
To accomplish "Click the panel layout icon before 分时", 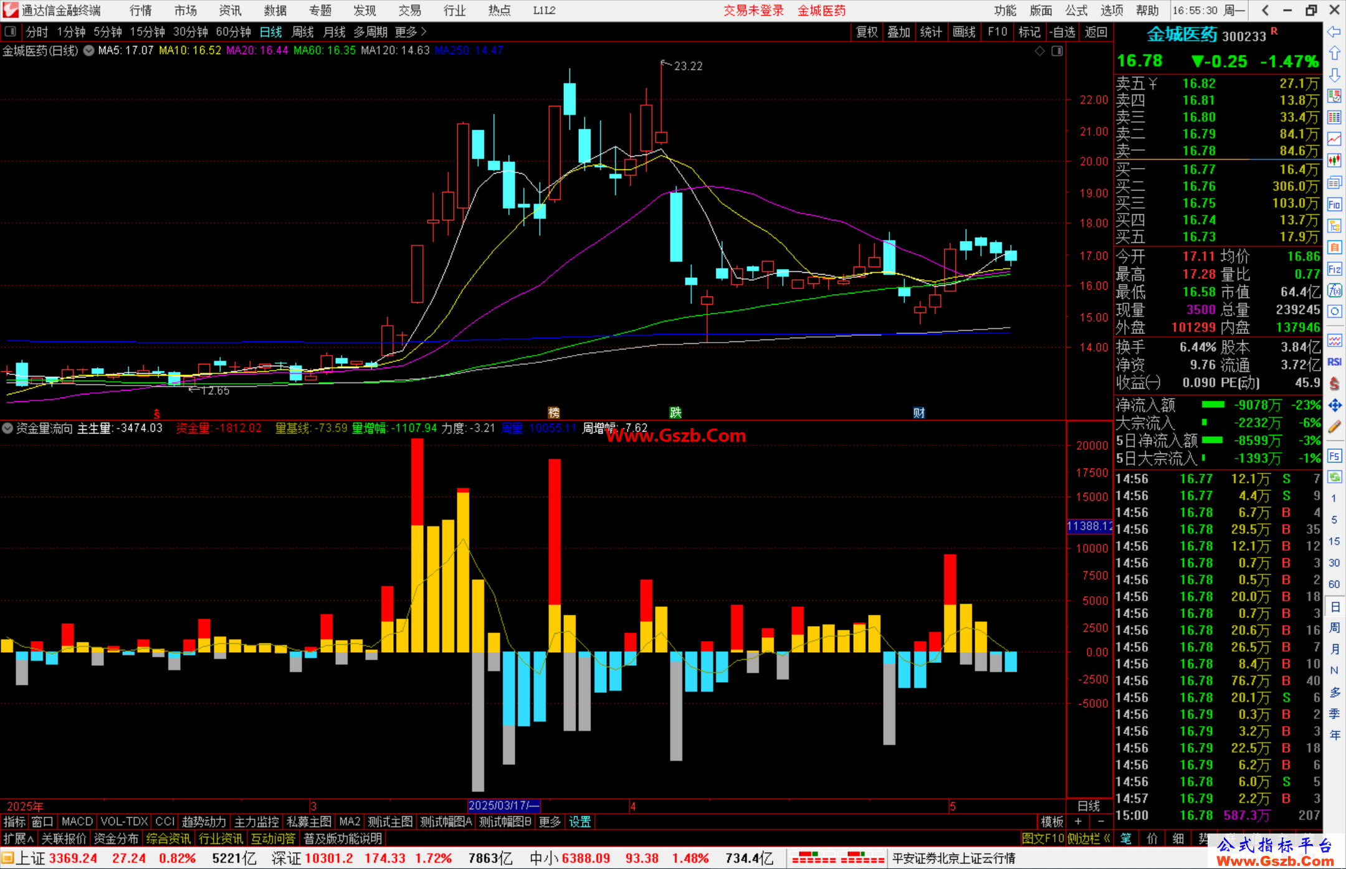I will point(10,32).
